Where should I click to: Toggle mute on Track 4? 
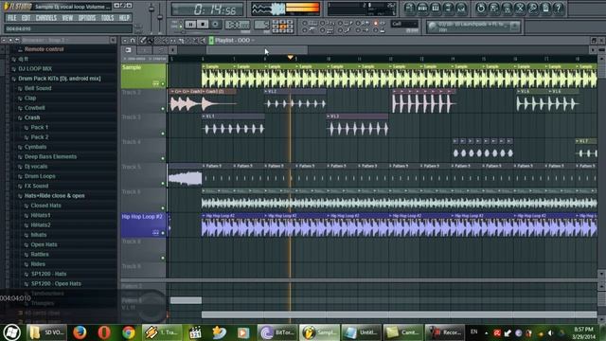(163, 158)
